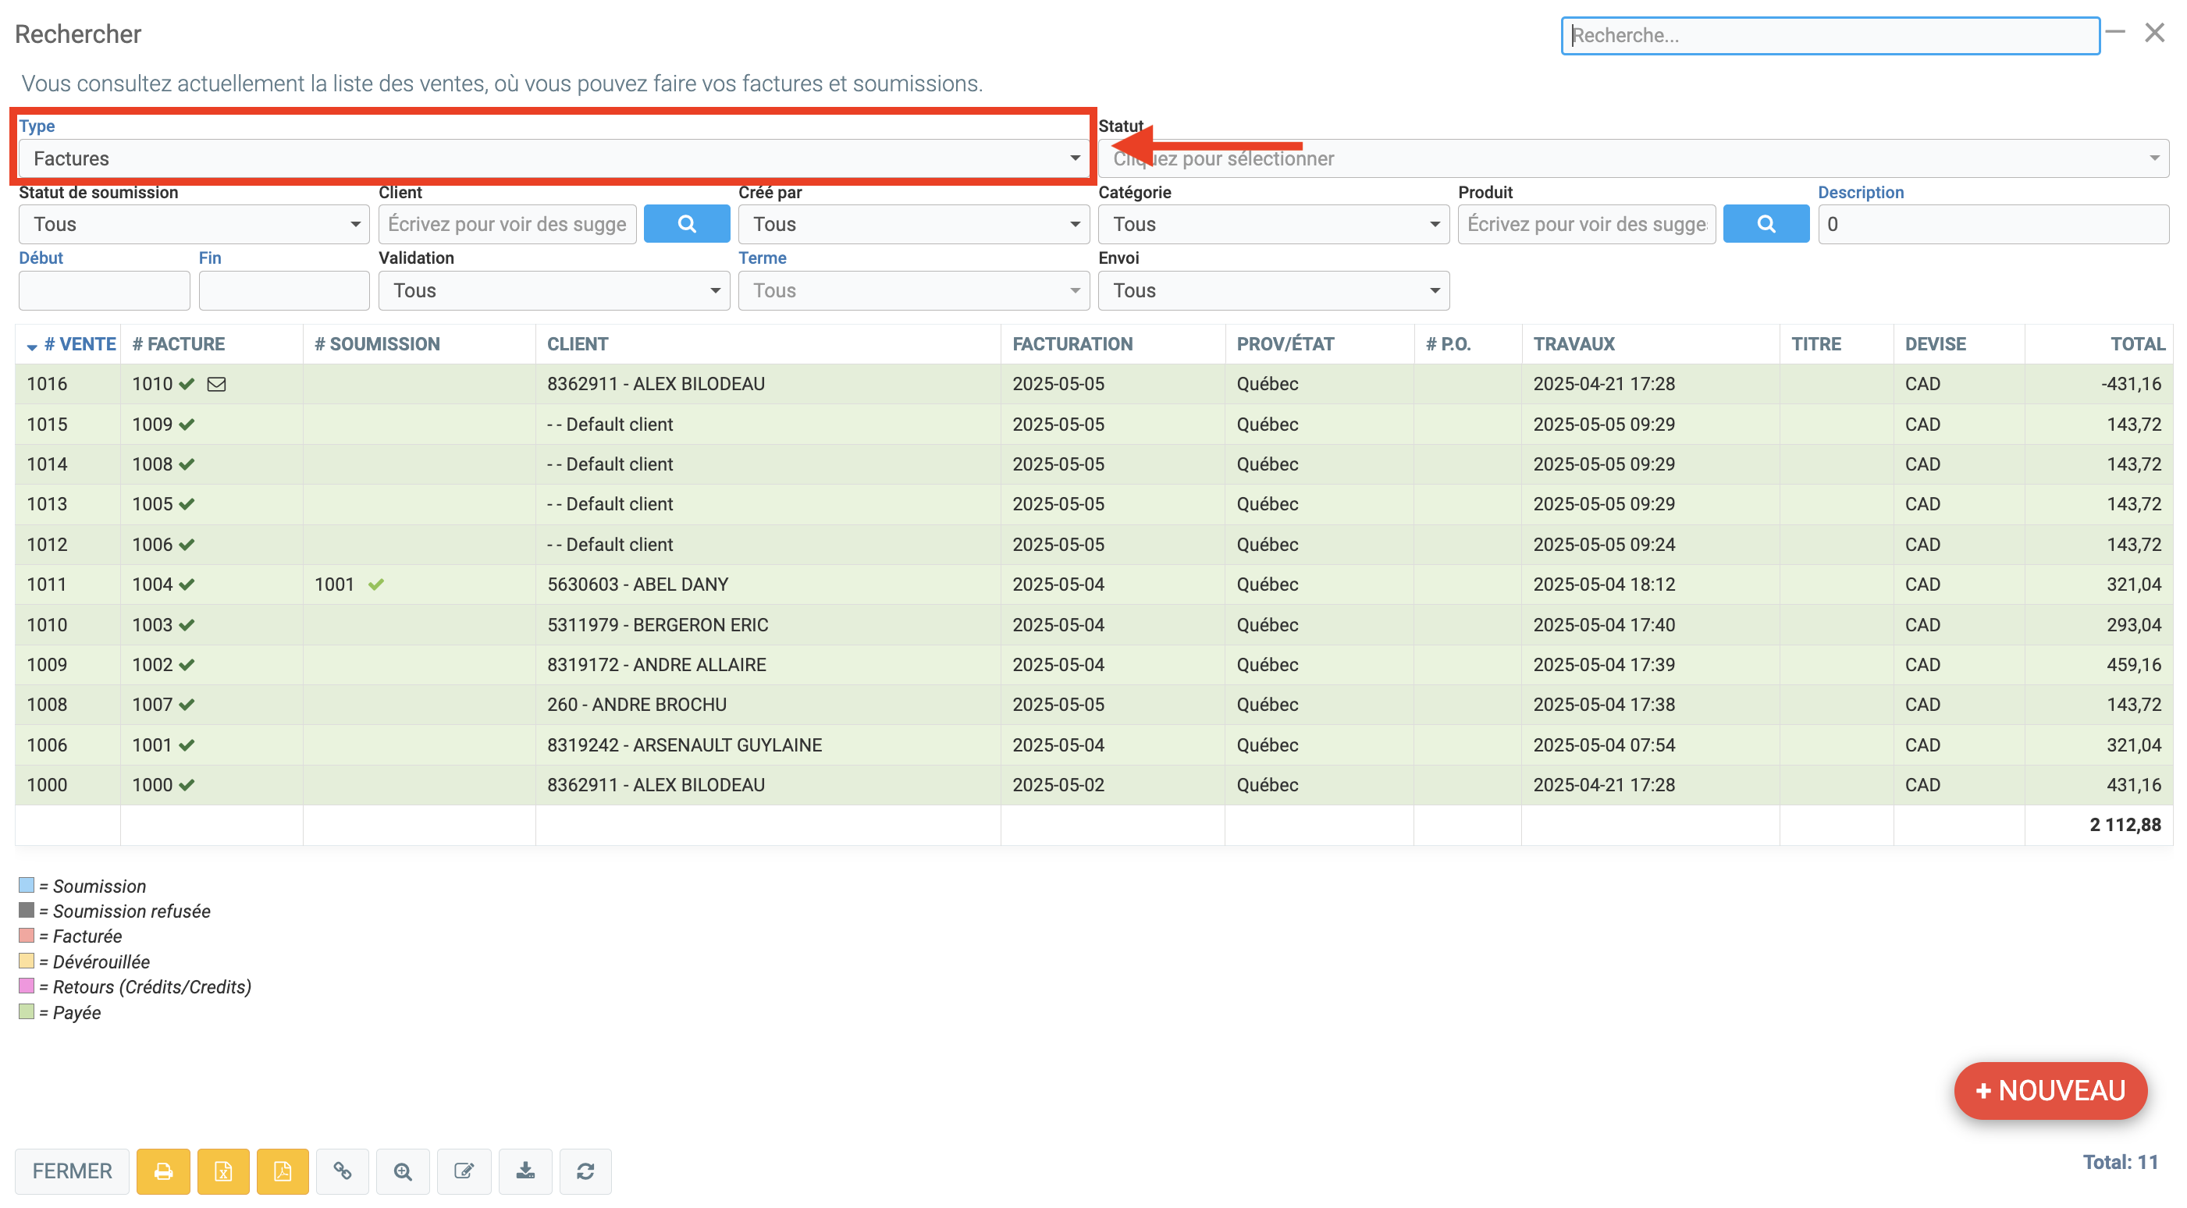This screenshot has height=1208, width=2187.
Task: Sort by the # VENTE column header
Action: click(79, 344)
